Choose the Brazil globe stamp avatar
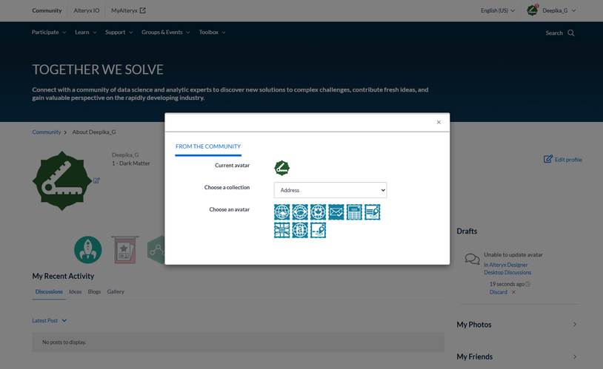 (300, 212)
